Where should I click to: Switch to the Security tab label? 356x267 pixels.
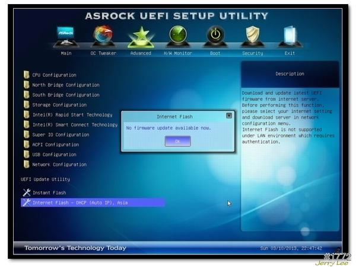click(x=253, y=53)
